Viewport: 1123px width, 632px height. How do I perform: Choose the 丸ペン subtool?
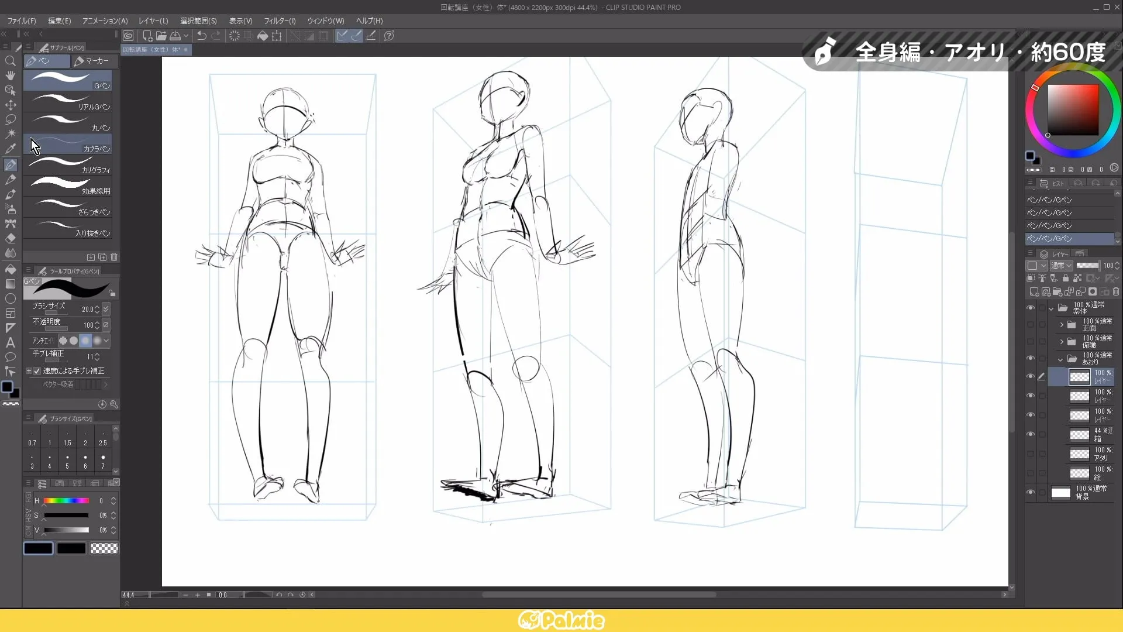tap(68, 122)
